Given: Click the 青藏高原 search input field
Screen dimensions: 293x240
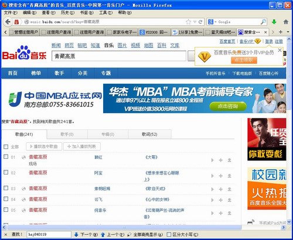Looking at the screenshot, I should pyautogui.click(x=119, y=56).
